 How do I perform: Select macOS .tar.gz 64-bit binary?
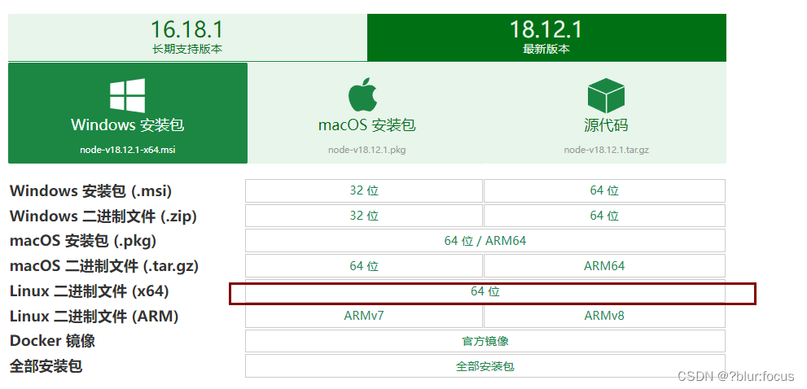point(364,266)
